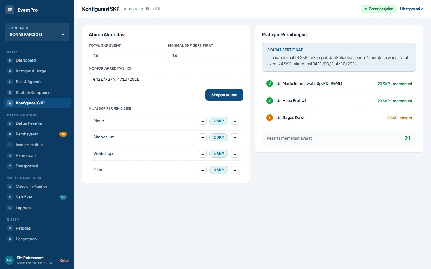Decrease Pleno SKP value
The width and height of the screenshot is (431, 269).
pos(203,121)
